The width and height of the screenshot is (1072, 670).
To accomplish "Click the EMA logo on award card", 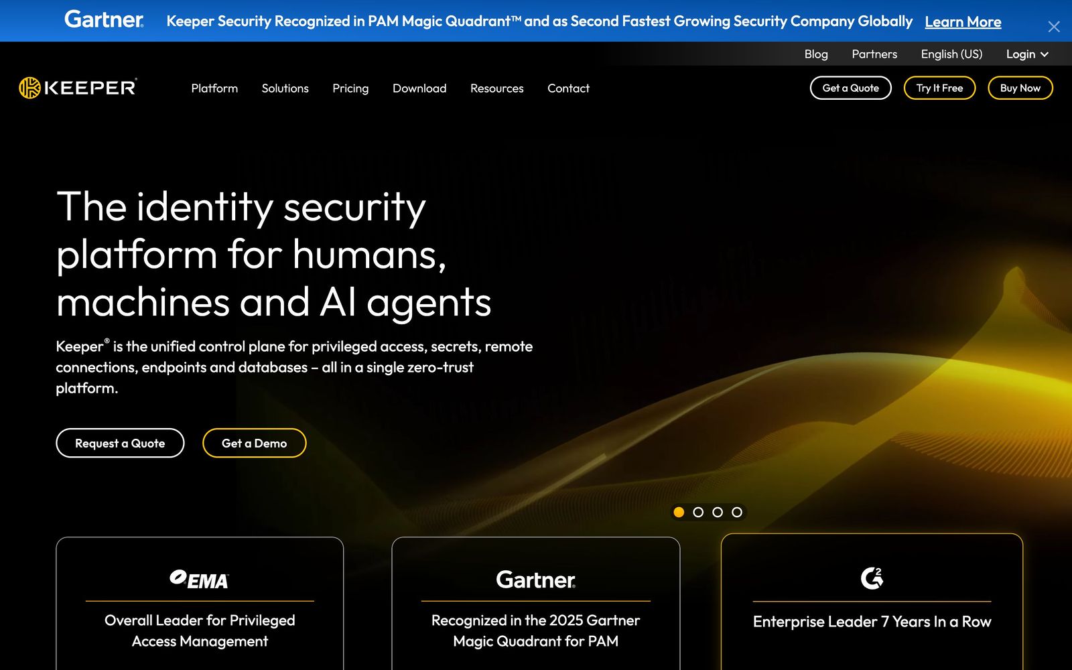I will coord(199,580).
